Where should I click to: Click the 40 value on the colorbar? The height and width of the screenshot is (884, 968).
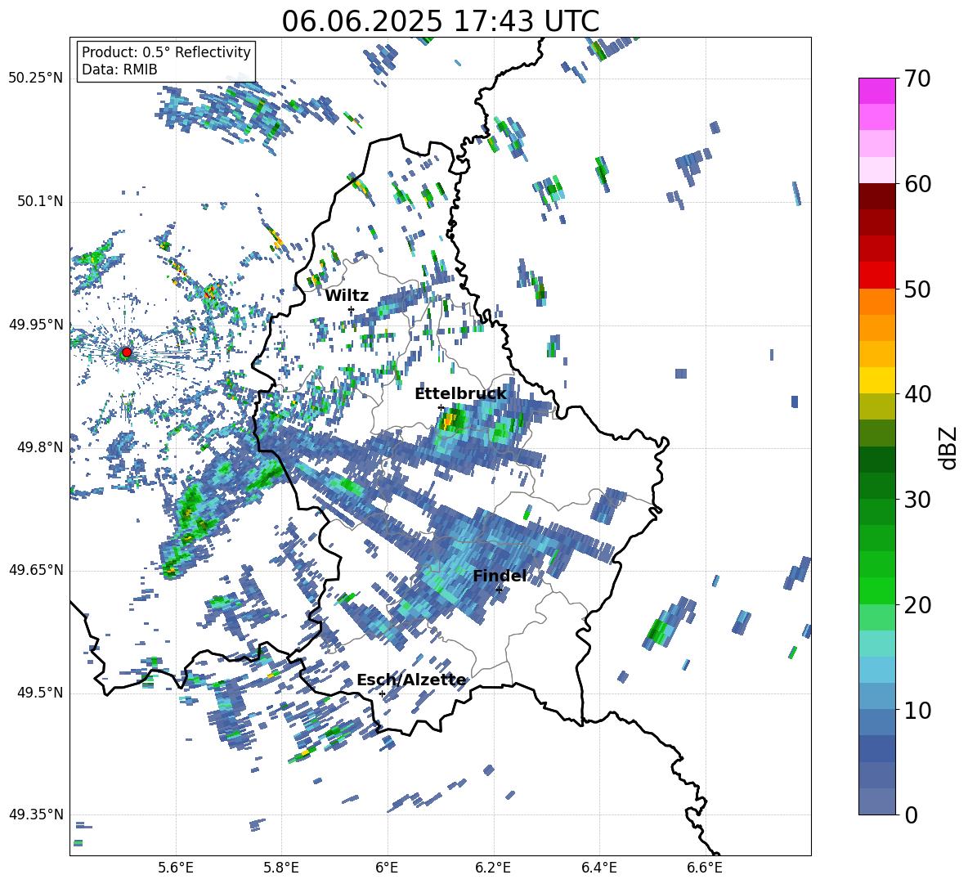point(917,394)
